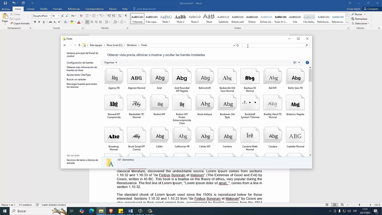Align text right icon
This screenshot has width=382, height=215.
coord(96,22)
